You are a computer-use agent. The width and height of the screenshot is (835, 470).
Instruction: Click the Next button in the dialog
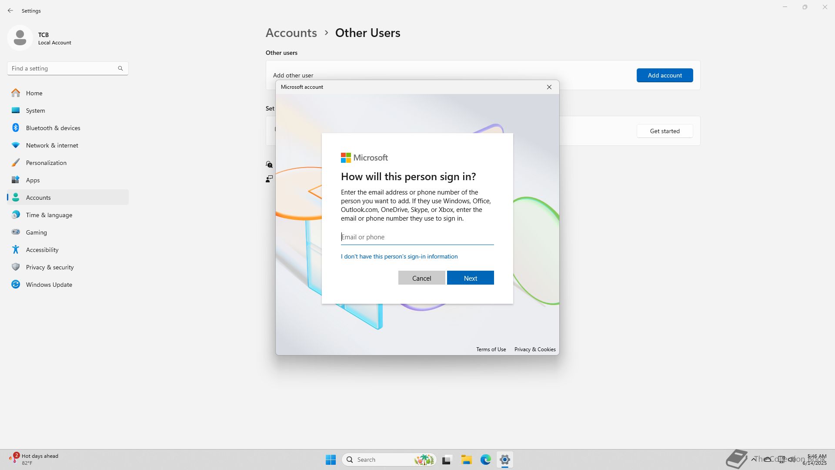pyautogui.click(x=470, y=278)
